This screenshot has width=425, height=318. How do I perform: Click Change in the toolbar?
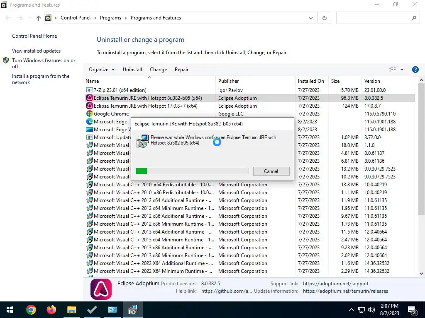pyautogui.click(x=158, y=70)
